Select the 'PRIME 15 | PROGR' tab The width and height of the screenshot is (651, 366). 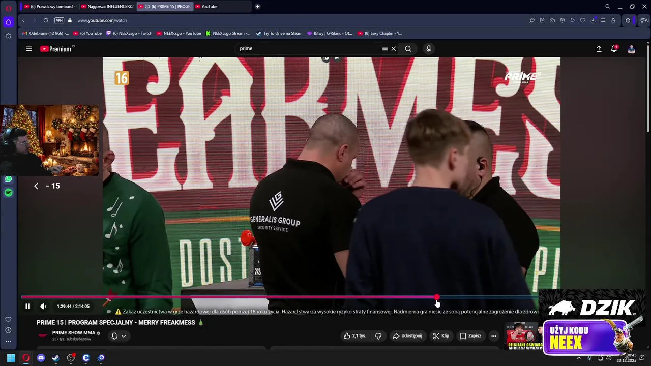tap(164, 6)
